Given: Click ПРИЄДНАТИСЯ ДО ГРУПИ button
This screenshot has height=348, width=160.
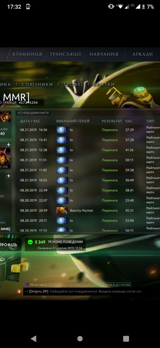Looking at the screenshot, I should [x=112, y=285].
